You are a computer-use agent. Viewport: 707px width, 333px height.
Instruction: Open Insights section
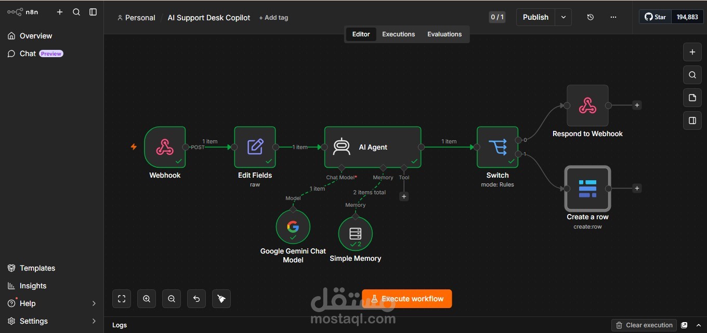pyautogui.click(x=52, y=286)
